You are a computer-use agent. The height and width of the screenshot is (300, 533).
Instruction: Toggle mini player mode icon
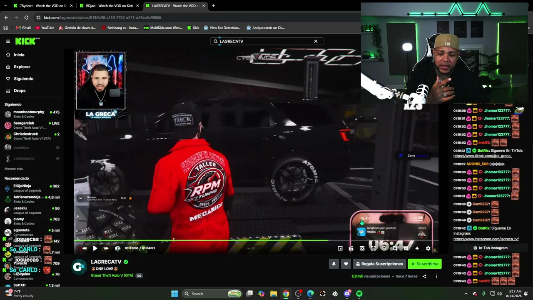pyautogui.click(x=340, y=248)
